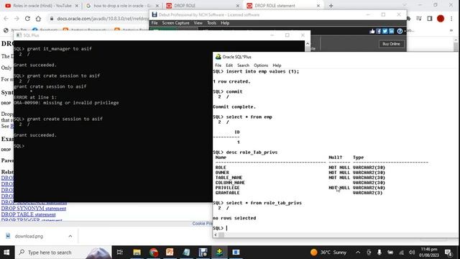Show more Chrome bookmarks chevron

[x=451, y=30]
